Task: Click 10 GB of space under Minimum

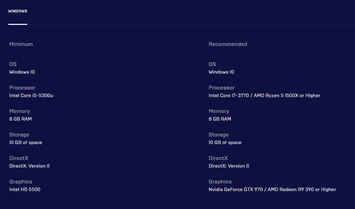Action: pyautogui.click(x=26, y=142)
